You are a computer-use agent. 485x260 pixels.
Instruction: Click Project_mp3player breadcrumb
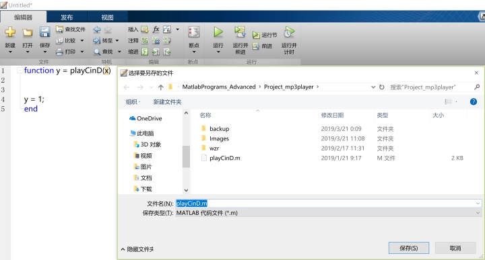(288, 87)
